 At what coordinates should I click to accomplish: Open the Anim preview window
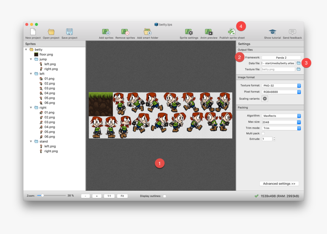tap(208, 32)
